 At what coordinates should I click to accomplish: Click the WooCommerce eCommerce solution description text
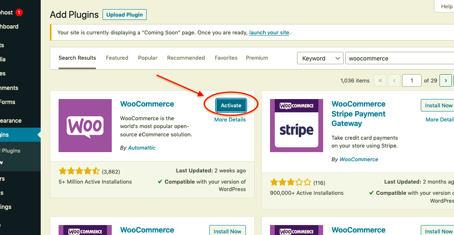click(156, 126)
